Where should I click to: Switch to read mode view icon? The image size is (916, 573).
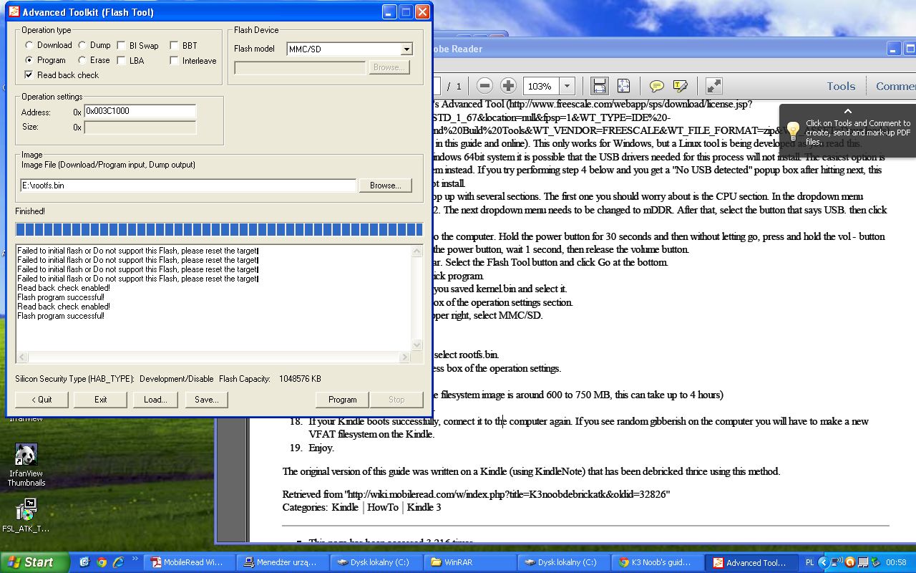tap(713, 86)
